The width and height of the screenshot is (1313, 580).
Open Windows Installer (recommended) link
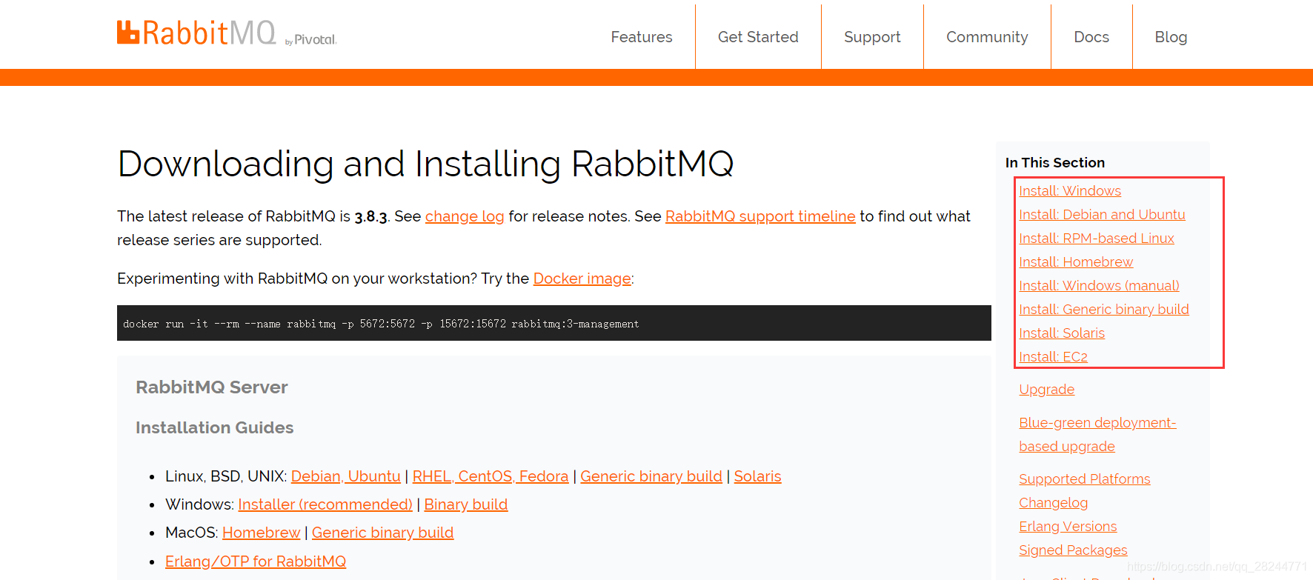click(325, 504)
